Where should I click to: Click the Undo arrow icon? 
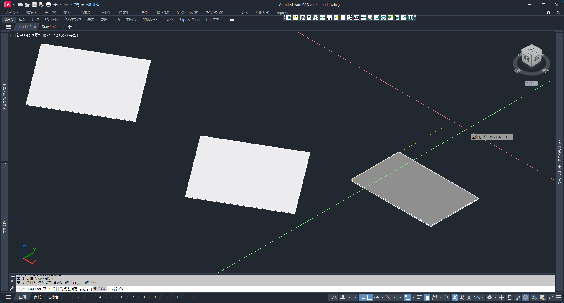[55, 5]
